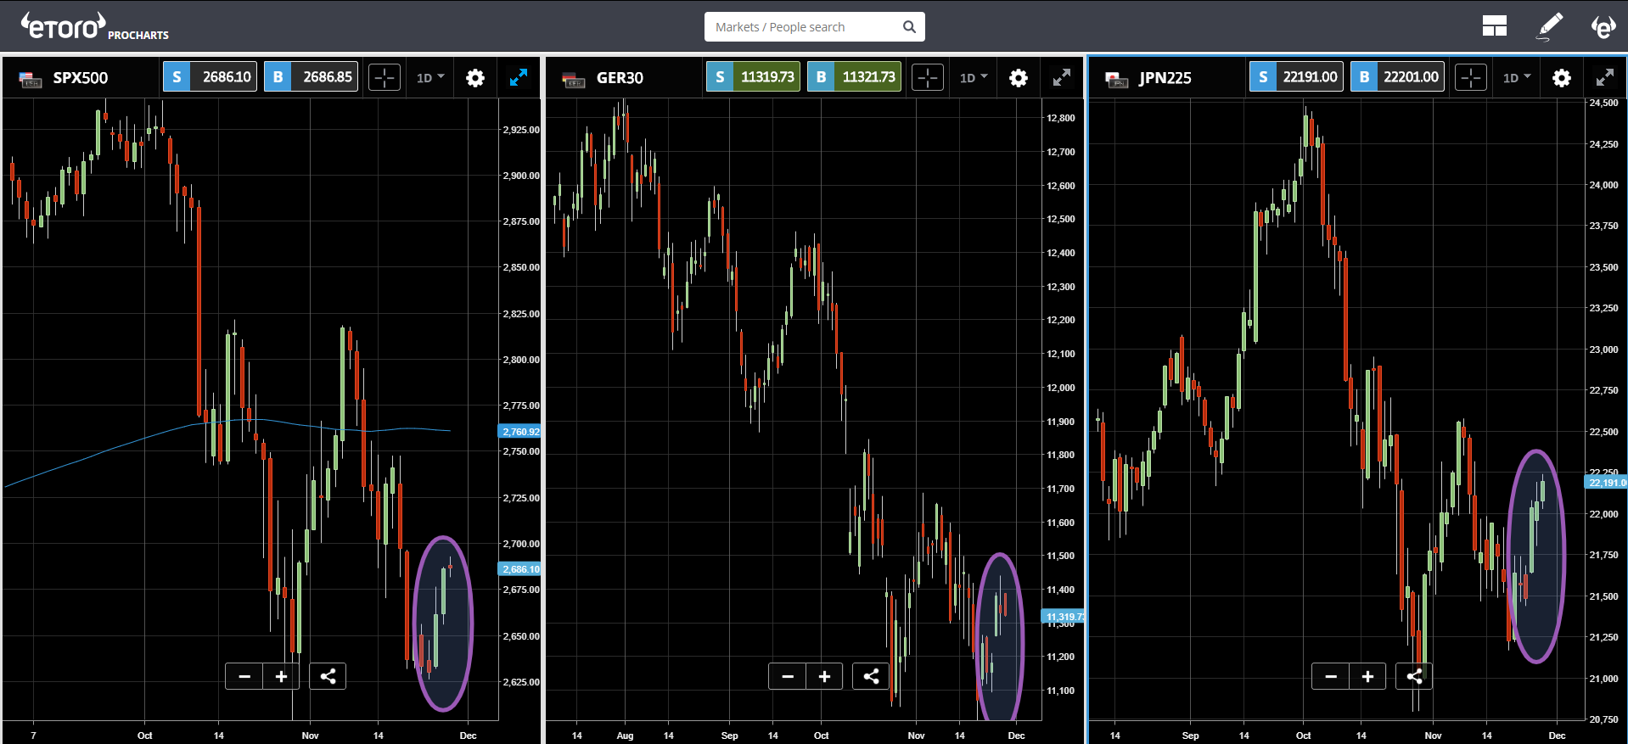Click the eToro account icon at top right
The height and width of the screenshot is (744, 1628).
click(1603, 26)
